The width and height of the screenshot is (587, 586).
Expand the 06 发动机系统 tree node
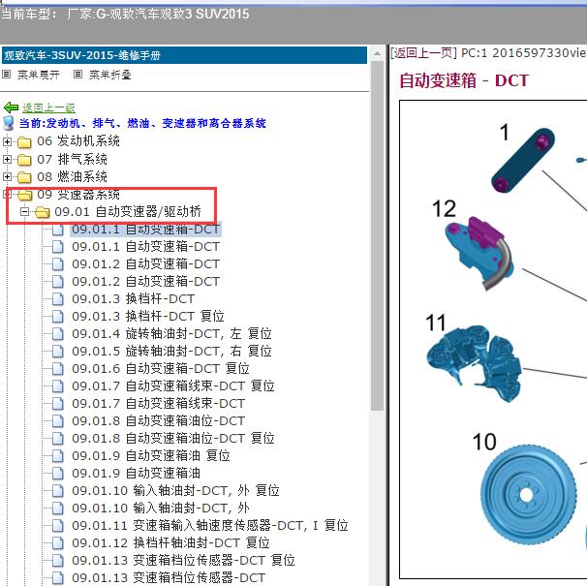pos(7,142)
